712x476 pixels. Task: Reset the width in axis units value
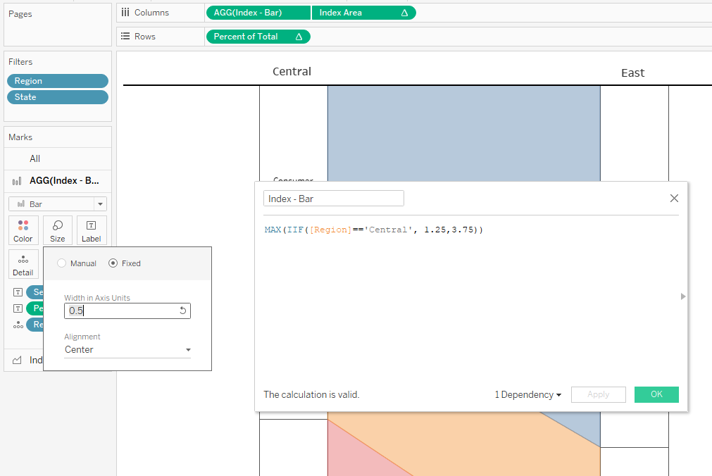(183, 311)
